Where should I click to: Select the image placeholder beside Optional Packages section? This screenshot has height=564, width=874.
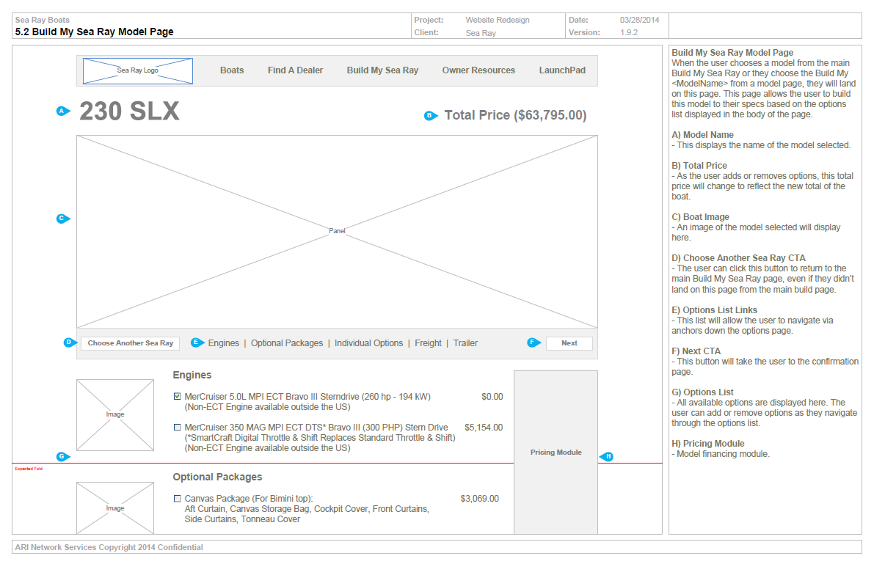(115, 508)
